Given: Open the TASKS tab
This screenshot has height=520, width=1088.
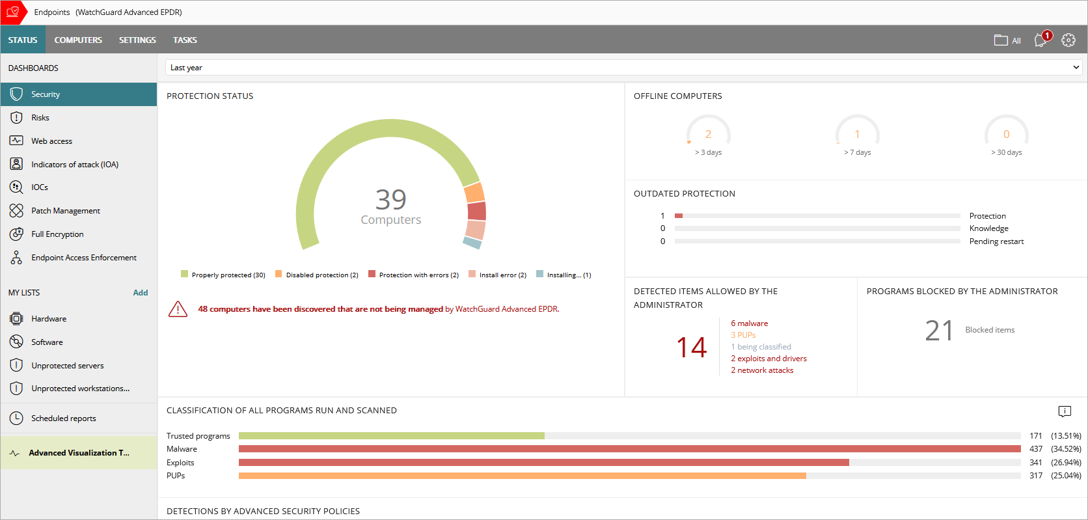Looking at the screenshot, I should pyautogui.click(x=185, y=40).
